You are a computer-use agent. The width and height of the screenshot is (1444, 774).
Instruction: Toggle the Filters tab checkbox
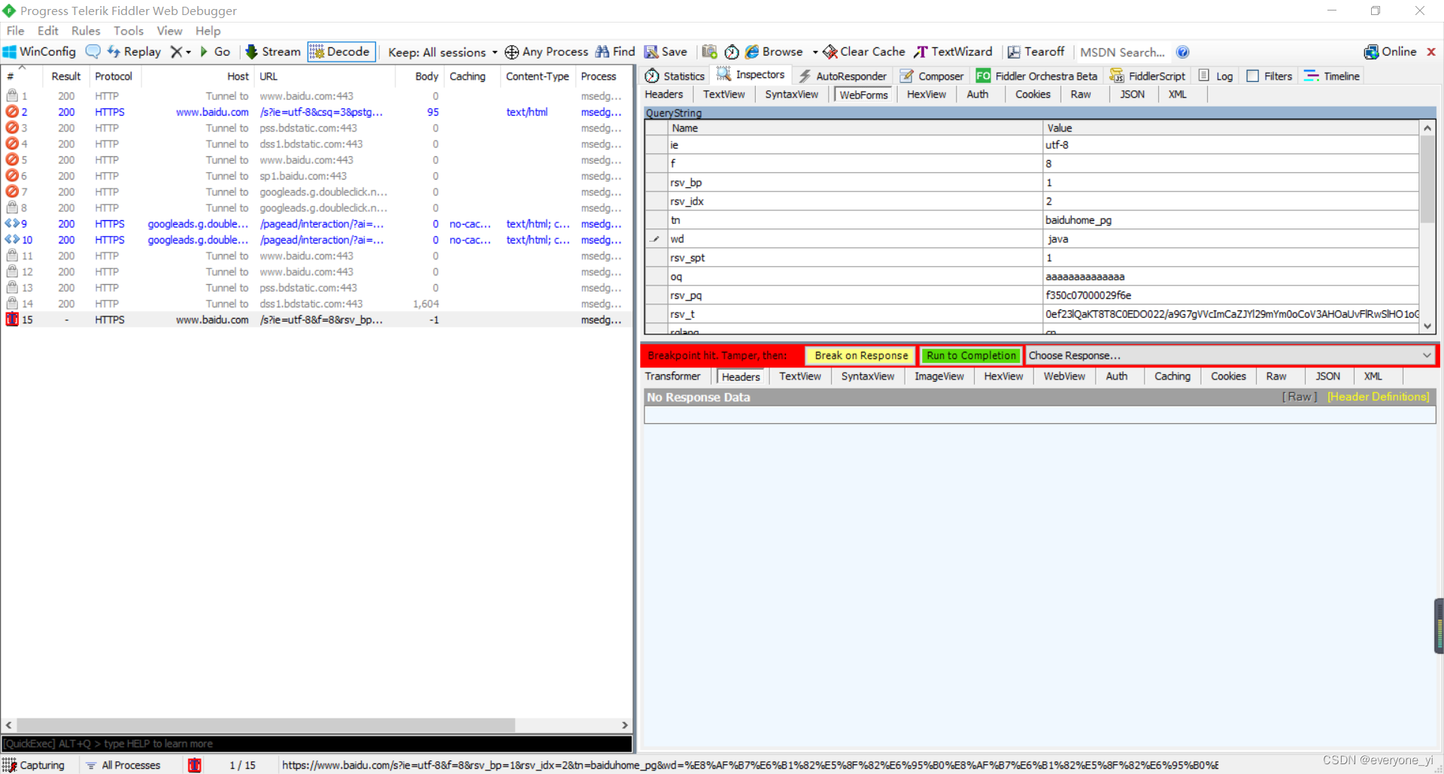point(1252,76)
